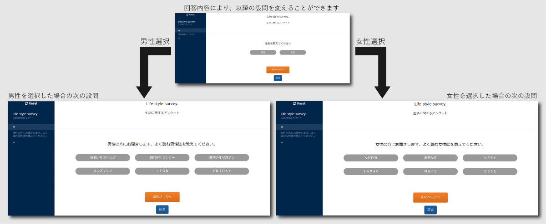This screenshot has height=224, width=546.
Task: Choose 週刊少年サンデー magazine option
Action: tap(162, 158)
